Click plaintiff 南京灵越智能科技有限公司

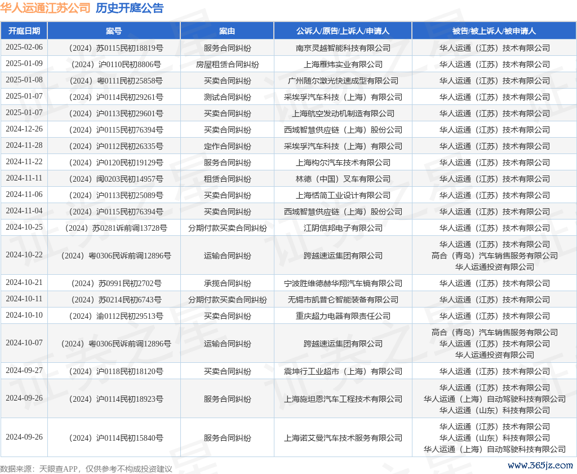coord(343,48)
